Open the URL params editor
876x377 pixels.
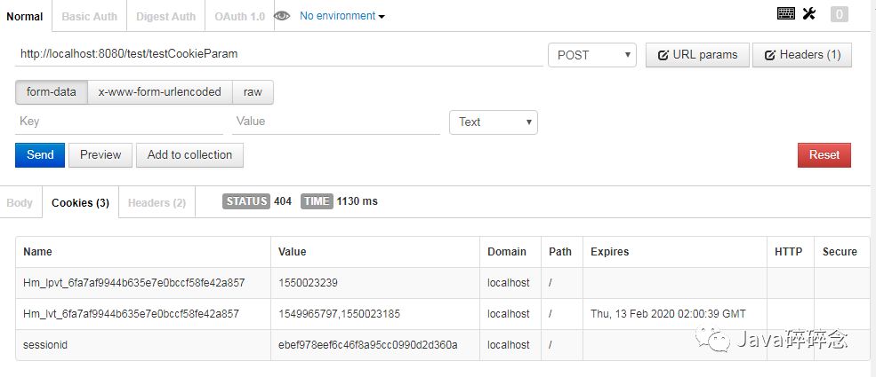(x=697, y=55)
